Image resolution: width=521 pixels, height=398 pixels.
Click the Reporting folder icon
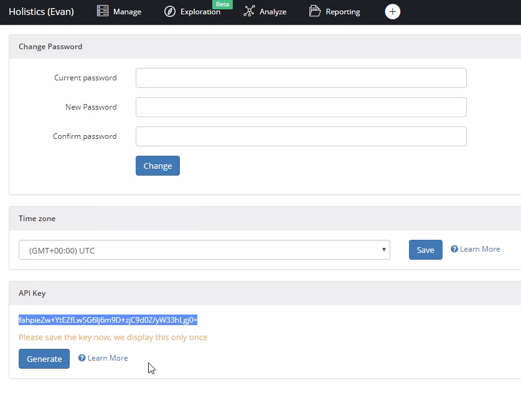click(x=315, y=11)
